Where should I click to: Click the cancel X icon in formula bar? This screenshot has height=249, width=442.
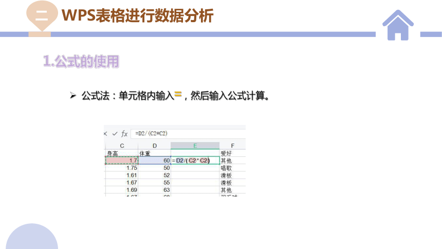point(105,134)
